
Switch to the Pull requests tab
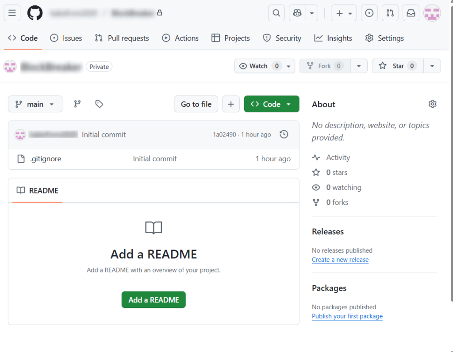point(122,38)
